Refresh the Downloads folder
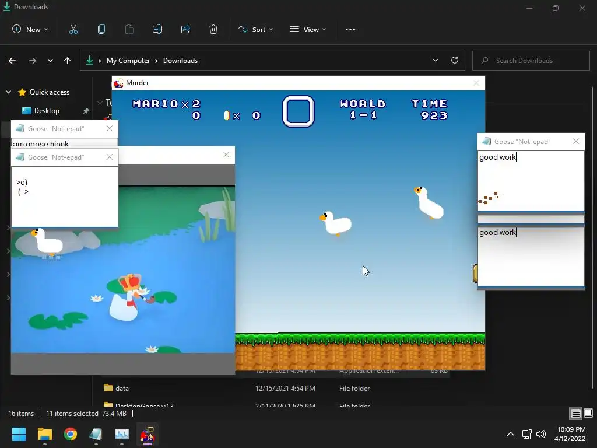The height and width of the screenshot is (448, 597). (x=455, y=60)
